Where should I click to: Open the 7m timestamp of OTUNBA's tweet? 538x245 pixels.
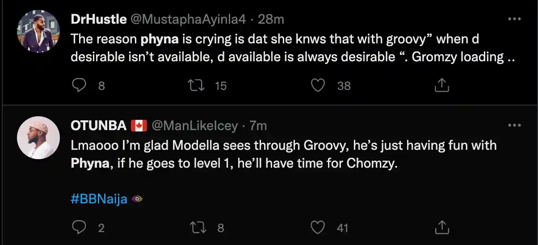point(258,126)
